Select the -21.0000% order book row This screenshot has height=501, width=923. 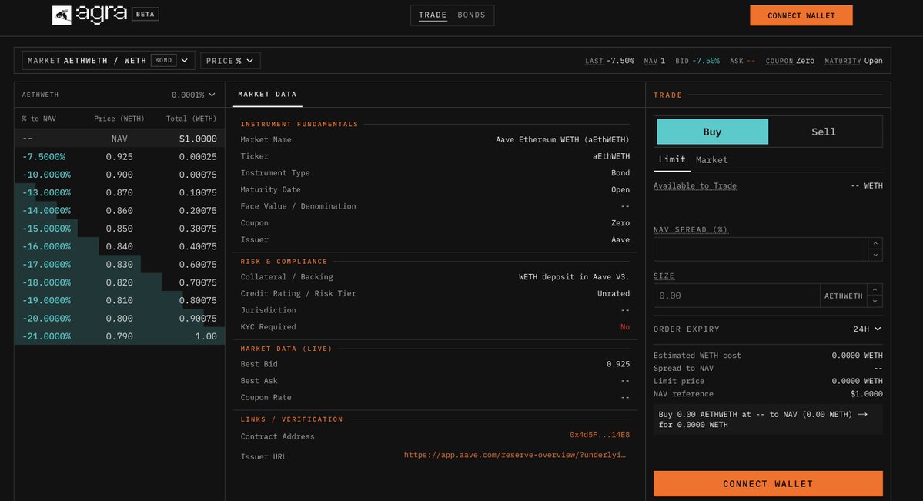(x=119, y=336)
